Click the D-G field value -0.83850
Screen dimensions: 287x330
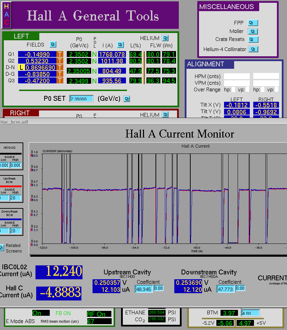37,74
